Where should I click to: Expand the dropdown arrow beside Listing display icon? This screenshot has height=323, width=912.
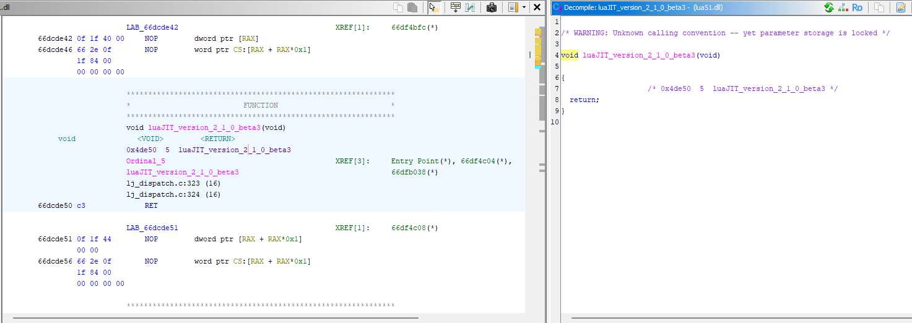(524, 7)
